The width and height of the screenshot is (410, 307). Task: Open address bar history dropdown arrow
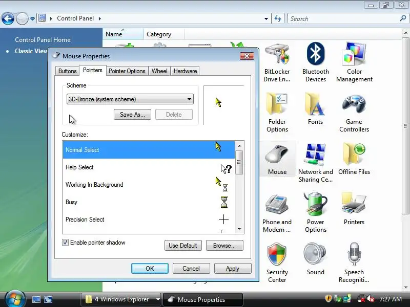click(x=266, y=19)
